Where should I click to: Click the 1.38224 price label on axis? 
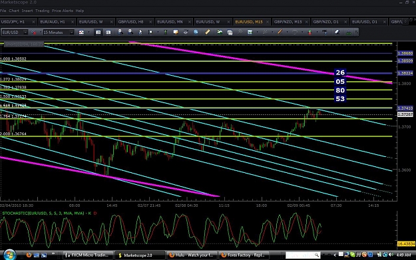(405, 73)
